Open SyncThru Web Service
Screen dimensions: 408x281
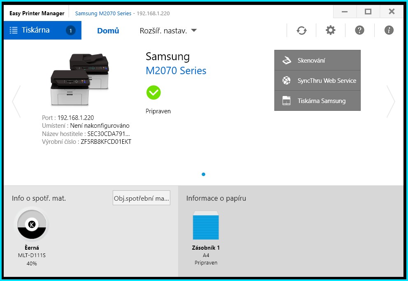point(318,80)
